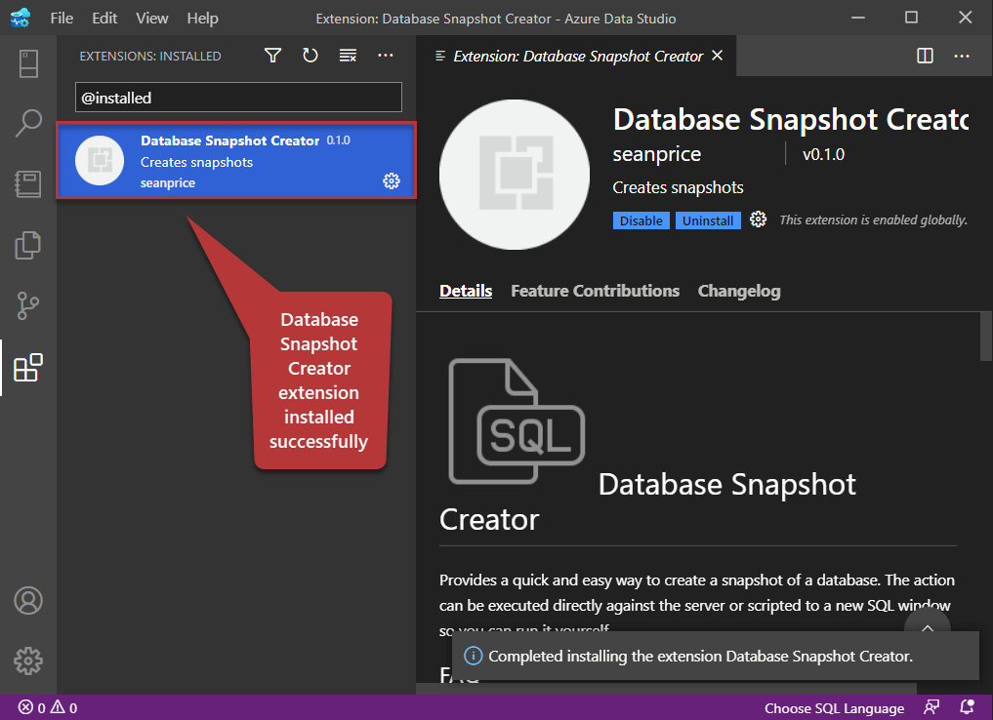The width and height of the screenshot is (993, 720).
Task: Open the Source Control icon
Action: [28, 305]
